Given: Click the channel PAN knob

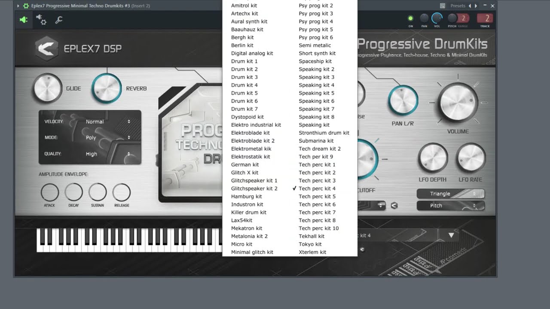Looking at the screenshot, I should pyautogui.click(x=424, y=18).
